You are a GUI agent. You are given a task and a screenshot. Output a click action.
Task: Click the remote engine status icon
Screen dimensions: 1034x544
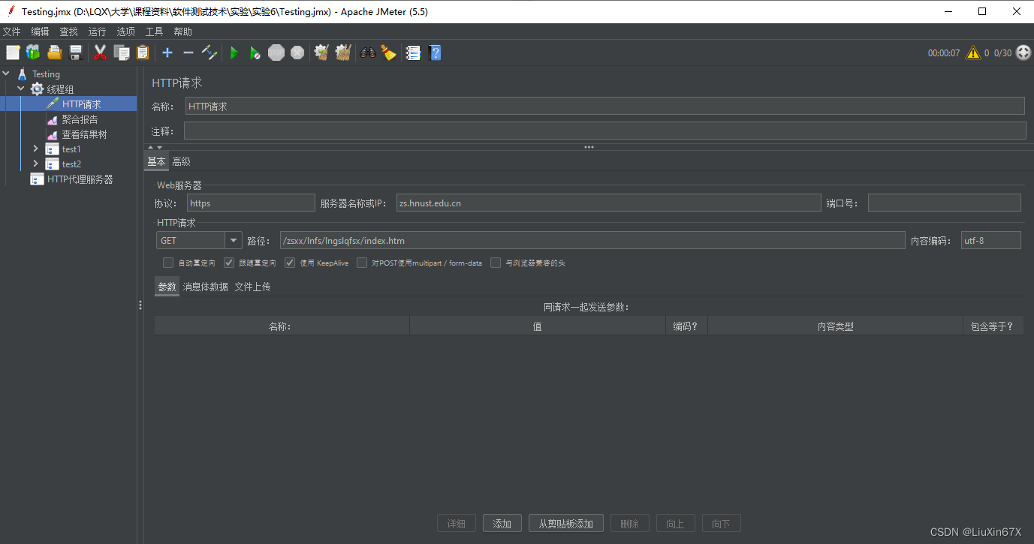pyautogui.click(x=1023, y=53)
